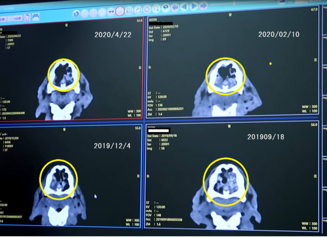Click 'Acc : 2020021000006201' text
The height and width of the screenshot is (238, 327).
click(165, 109)
